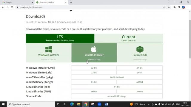The image size is (191, 107).
Task: Download macOS Binary 64-bit tar.gz
Action: [x=94, y=82]
